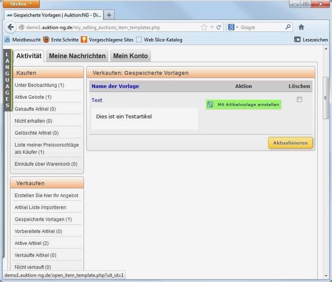Sort by Name der Vorlage column header
The image size is (332, 282).
(115, 86)
